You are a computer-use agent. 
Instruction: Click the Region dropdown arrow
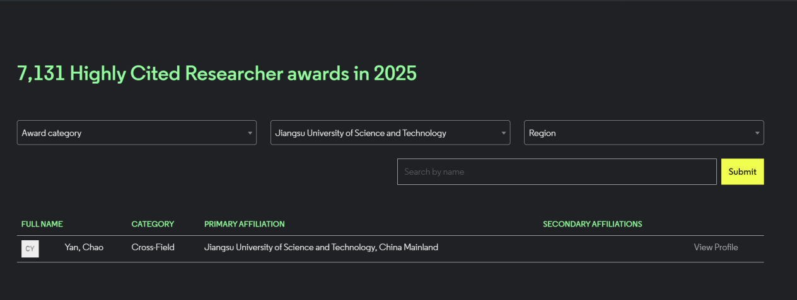(757, 133)
